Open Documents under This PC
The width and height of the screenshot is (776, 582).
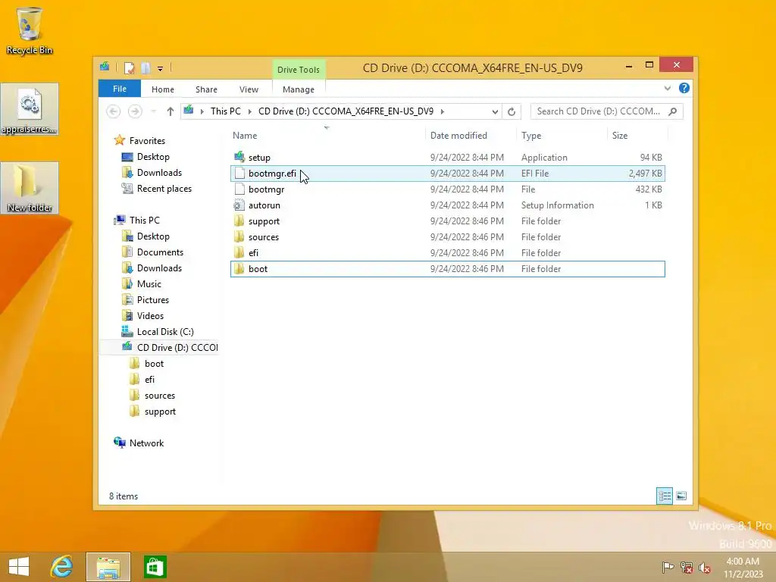click(x=160, y=252)
